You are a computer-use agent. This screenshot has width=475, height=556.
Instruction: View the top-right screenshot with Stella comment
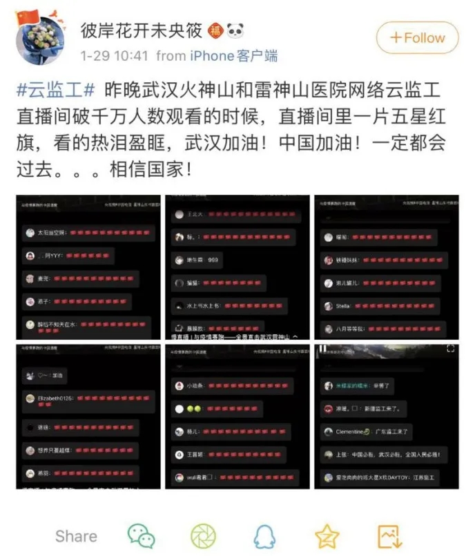pos(387,267)
